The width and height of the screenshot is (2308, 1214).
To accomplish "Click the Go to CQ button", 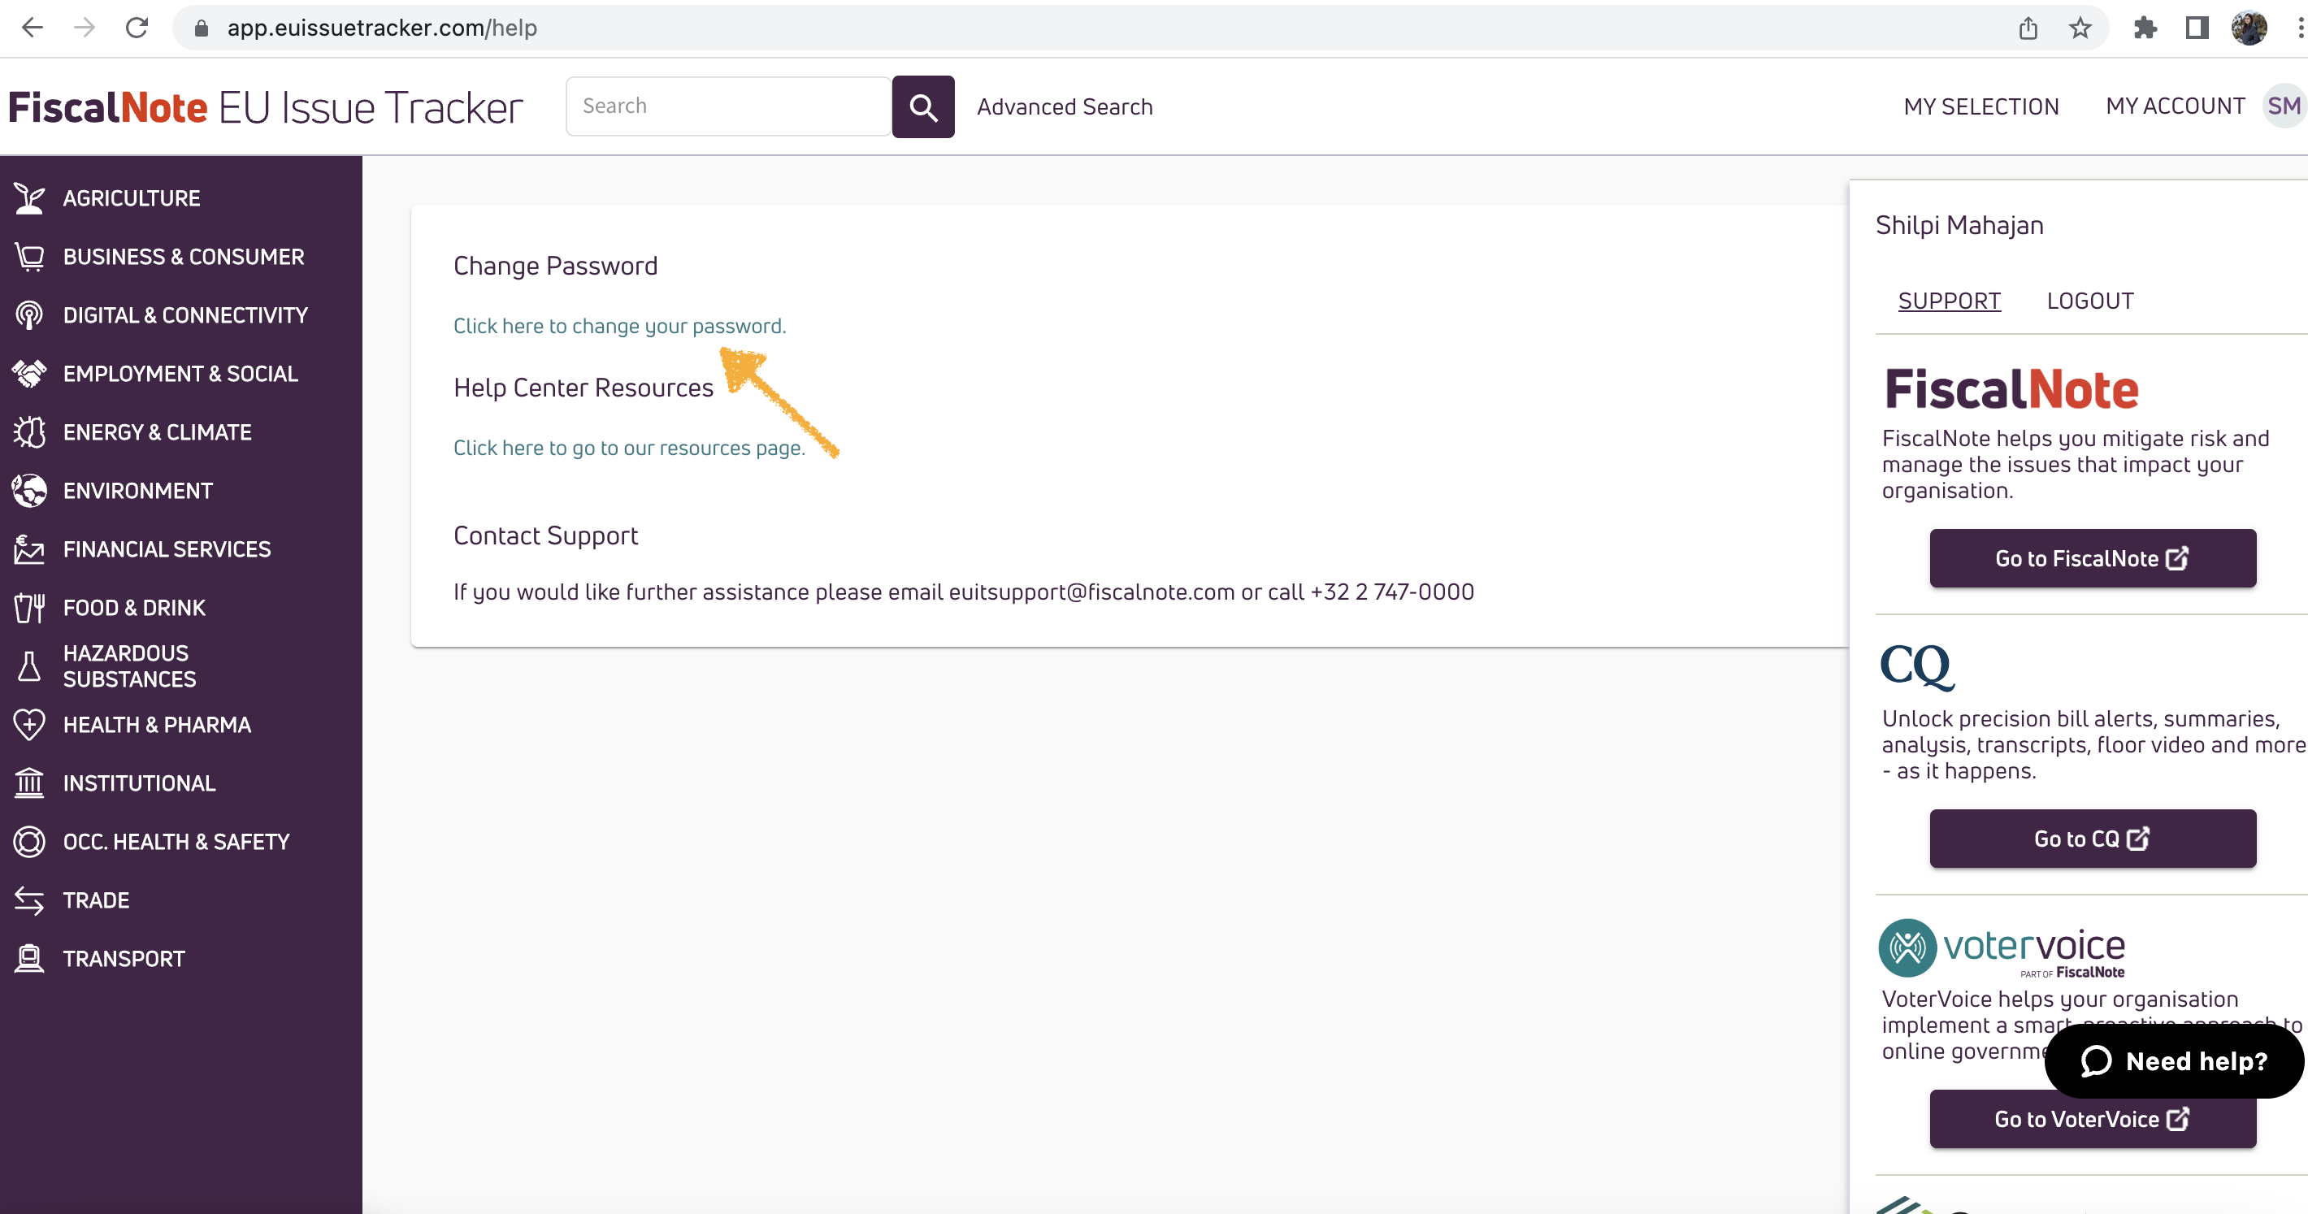I will point(2092,839).
